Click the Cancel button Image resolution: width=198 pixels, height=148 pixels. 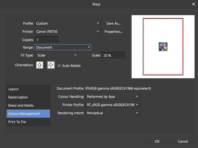coord(183,141)
